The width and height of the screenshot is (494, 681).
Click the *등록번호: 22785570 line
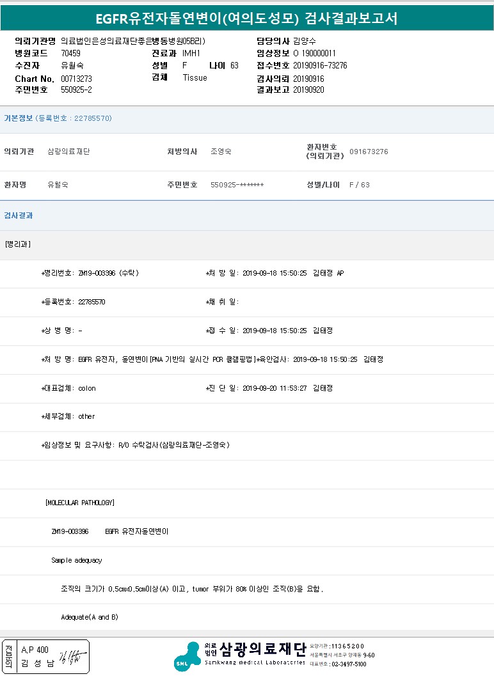[x=74, y=302]
